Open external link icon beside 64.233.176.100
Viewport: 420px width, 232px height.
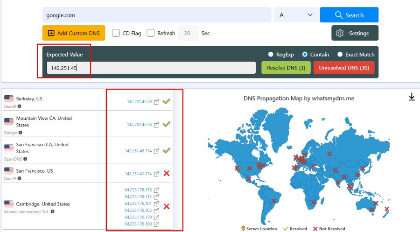(x=156, y=224)
